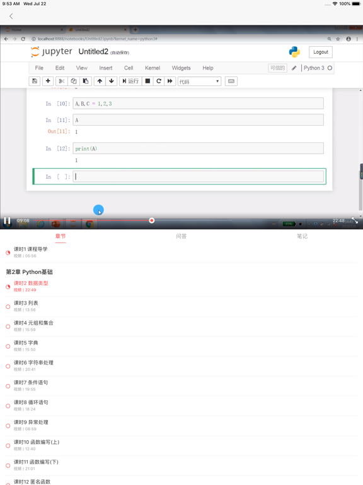This screenshot has width=363, height=485.
Task: Open the Edit menu in Jupyter
Action: (x=60, y=68)
